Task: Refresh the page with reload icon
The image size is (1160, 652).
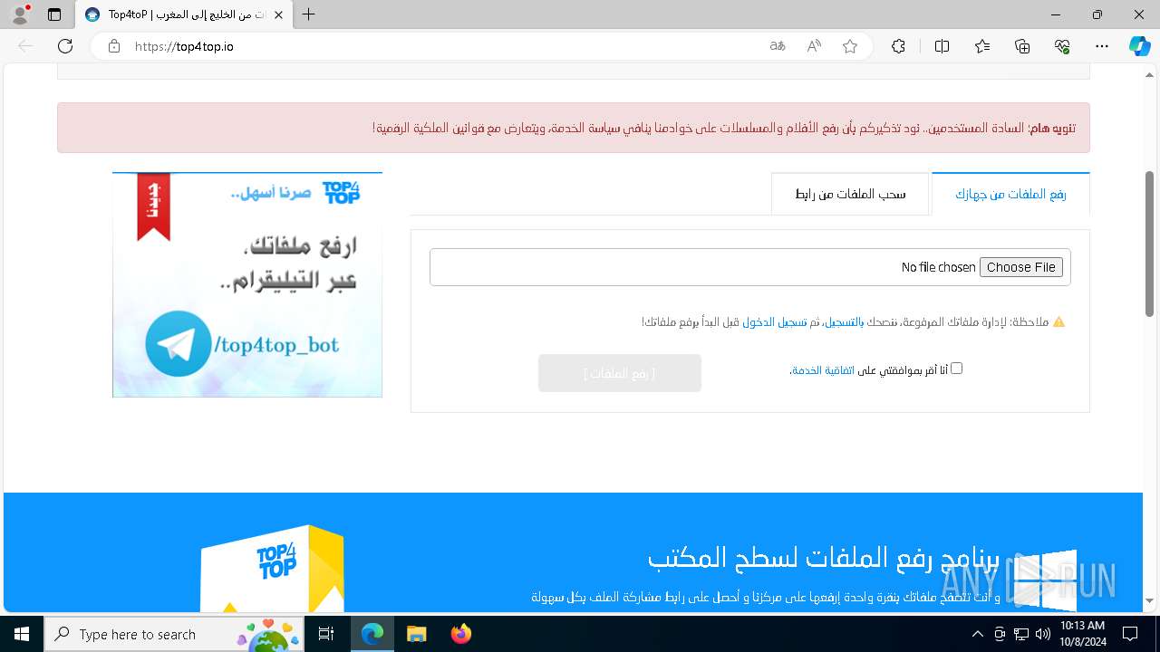Action: 65,46
